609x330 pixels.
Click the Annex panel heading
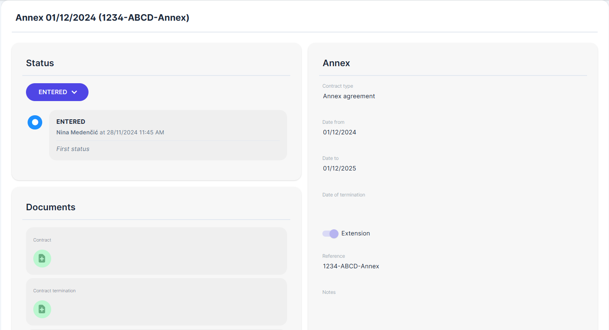tap(336, 63)
